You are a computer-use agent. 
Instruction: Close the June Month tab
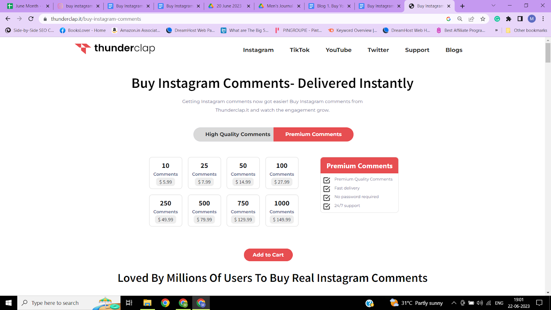point(48,6)
